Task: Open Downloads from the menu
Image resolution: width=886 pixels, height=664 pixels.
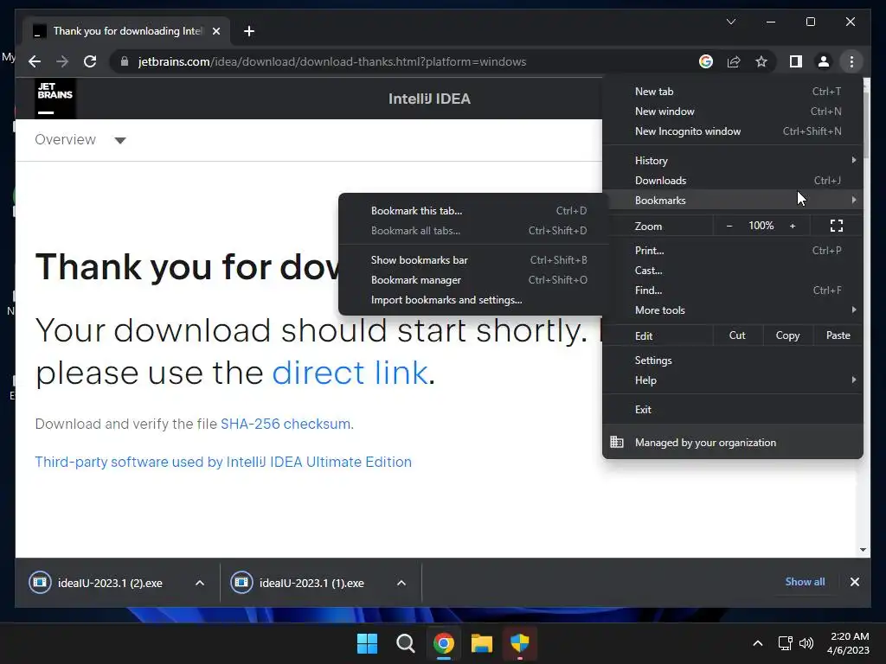Action: click(x=732, y=180)
